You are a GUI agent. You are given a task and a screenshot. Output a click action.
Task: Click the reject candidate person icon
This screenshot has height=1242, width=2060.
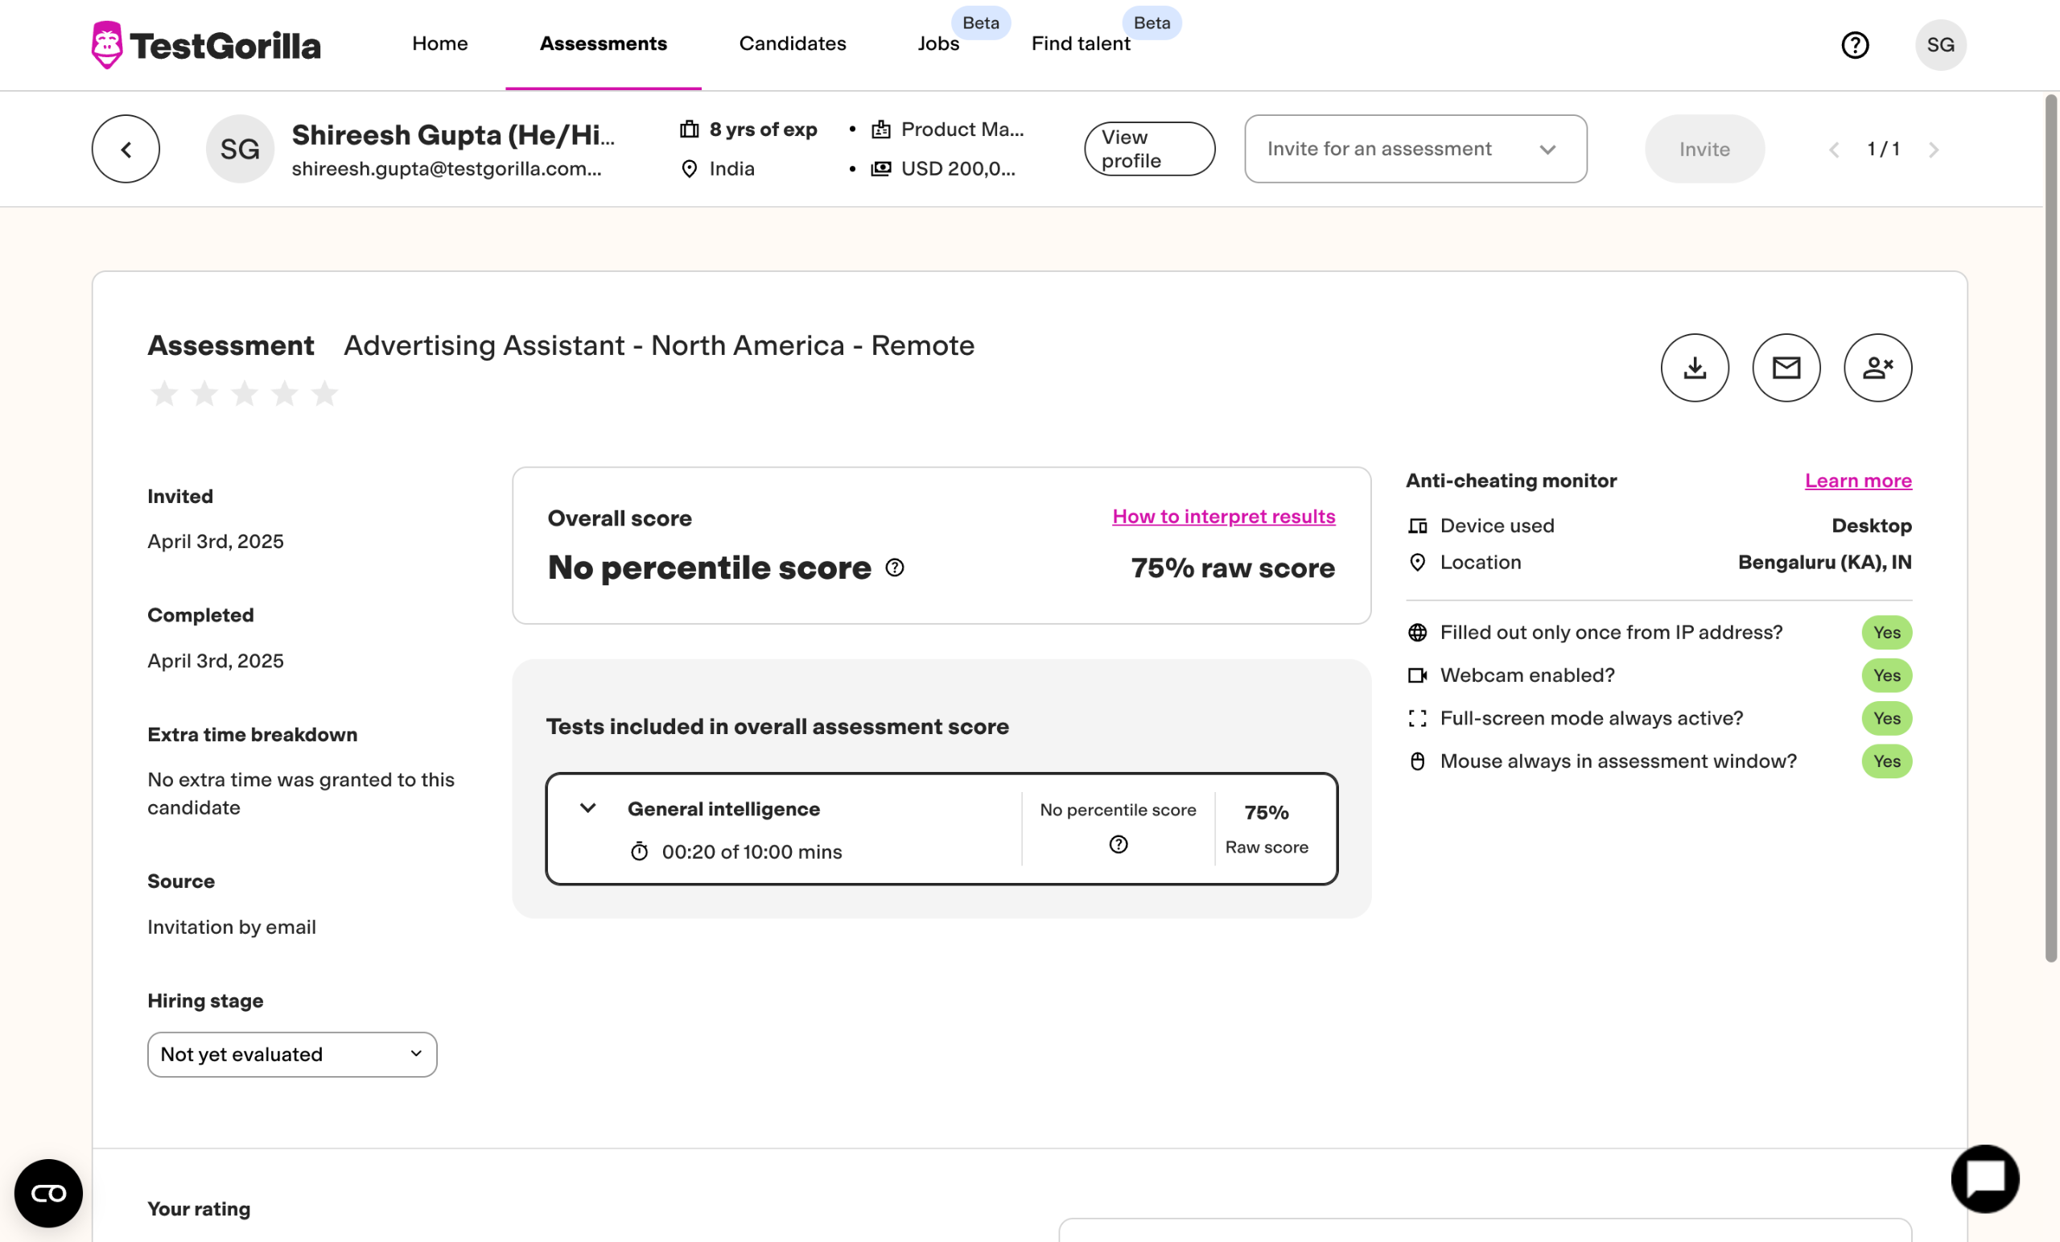point(1877,368)
